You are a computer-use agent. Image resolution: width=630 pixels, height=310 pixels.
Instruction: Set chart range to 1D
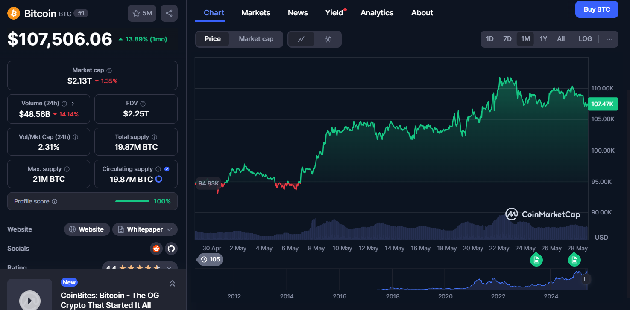click(489, 39)
